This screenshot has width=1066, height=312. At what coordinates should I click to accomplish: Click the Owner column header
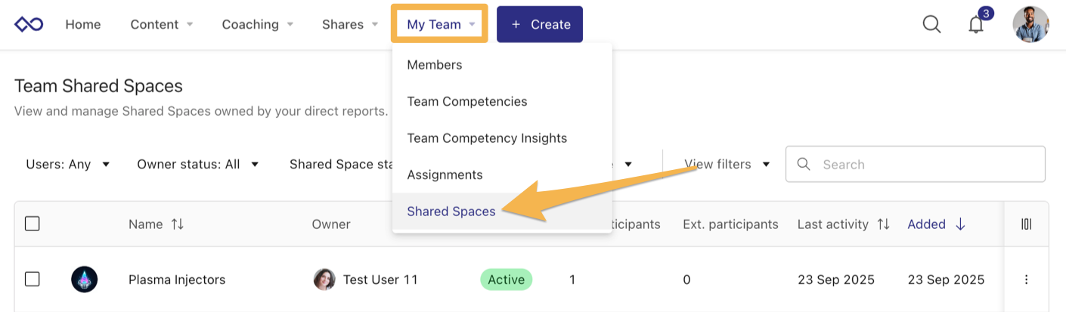(x=331, y=224)
